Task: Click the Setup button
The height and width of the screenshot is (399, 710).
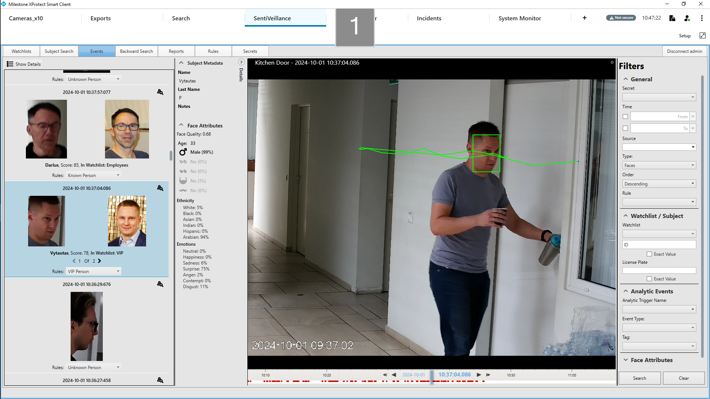Action: [685, 36]
